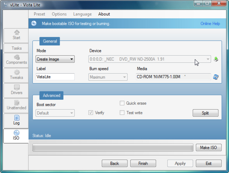
Task: Open the Log sidebar page
Action: click(16, 121)
